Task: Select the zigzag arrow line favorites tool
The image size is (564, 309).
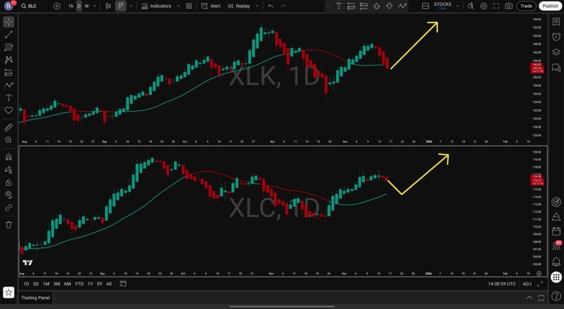Action: 402,6
